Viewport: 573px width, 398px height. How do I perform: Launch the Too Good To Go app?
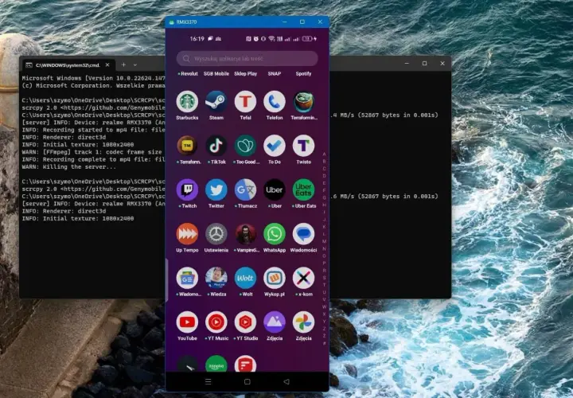point(245,146)
